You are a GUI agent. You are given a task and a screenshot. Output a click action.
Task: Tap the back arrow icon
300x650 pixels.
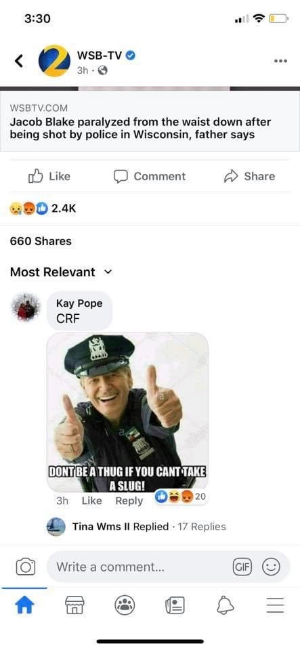(x=19, y=61)
